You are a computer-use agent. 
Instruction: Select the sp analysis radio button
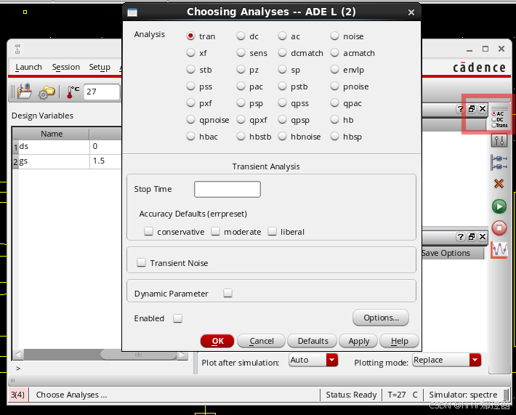tap(283, 70)
